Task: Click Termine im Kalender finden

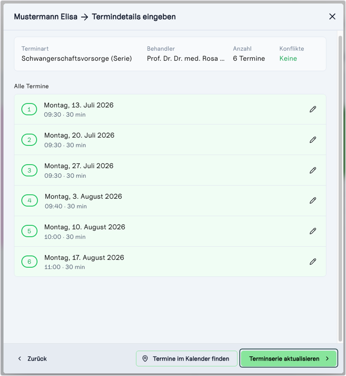Action: coord(187,359)
